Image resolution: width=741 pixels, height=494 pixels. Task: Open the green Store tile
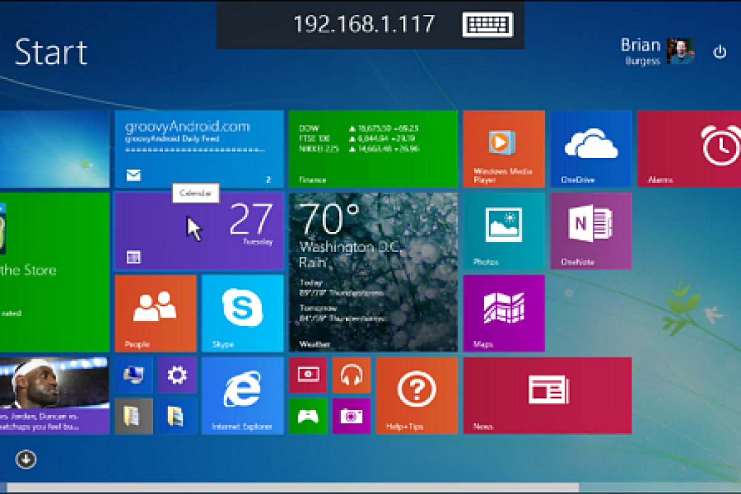pyautogui.click(x=54, y=272)
